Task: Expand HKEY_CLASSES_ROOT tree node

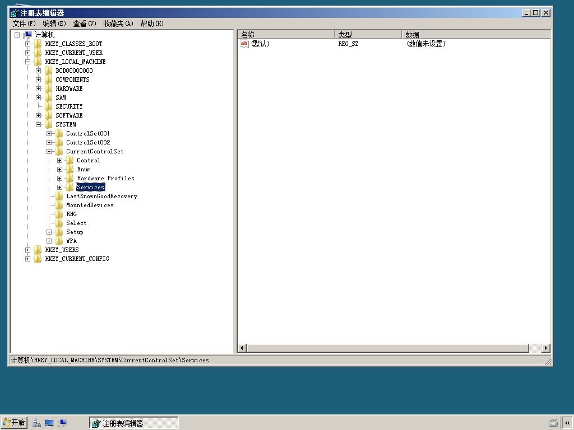Action: pos(27,44)
